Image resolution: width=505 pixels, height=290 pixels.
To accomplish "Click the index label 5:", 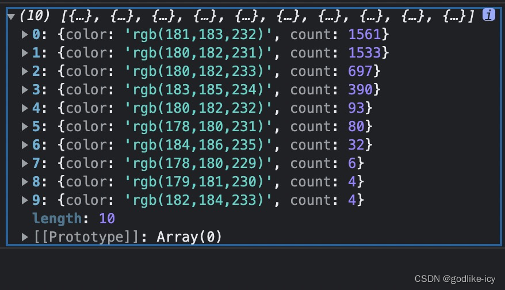I will point(39,127).
